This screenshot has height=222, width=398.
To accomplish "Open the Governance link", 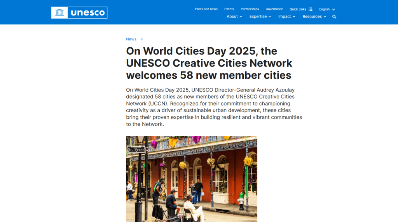I will click(x=274, y=9).
